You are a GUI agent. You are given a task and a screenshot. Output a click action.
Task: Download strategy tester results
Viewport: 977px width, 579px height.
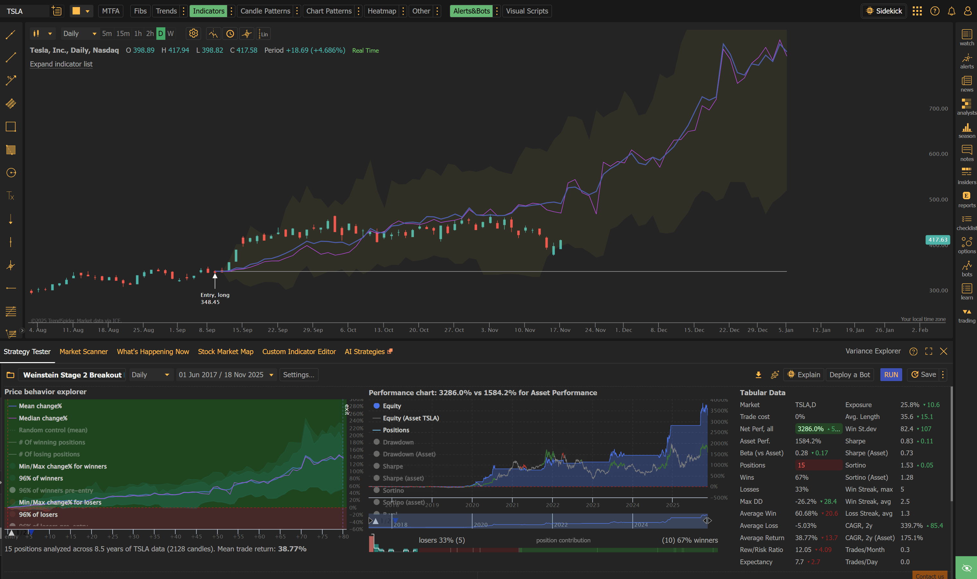click(758, 375)
